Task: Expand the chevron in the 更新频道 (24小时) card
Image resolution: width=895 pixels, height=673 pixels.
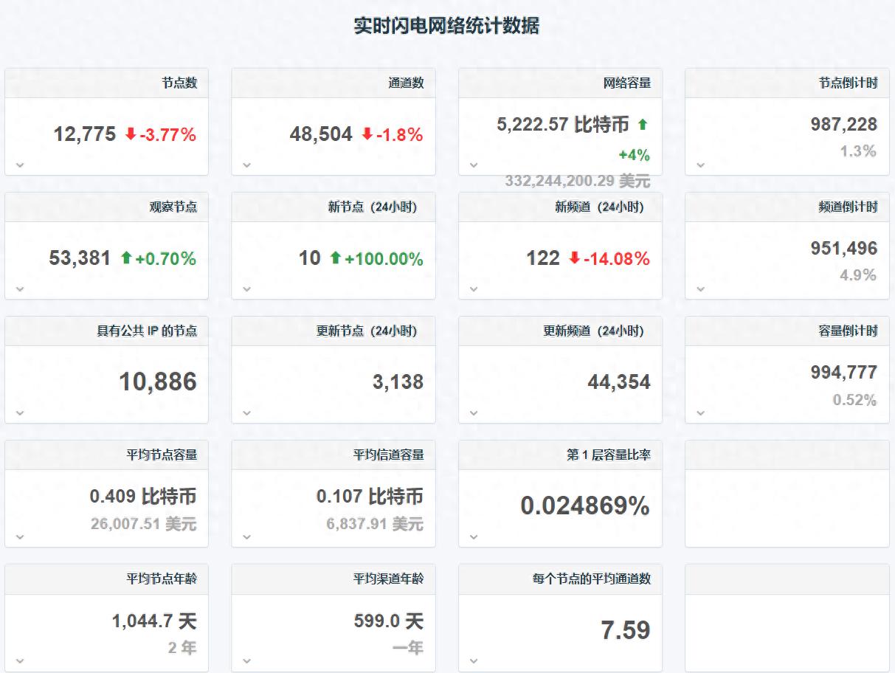Action: [474, 413]
